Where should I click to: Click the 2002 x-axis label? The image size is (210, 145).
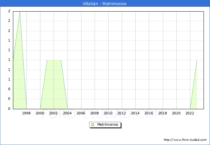click(x=53, y=113)
